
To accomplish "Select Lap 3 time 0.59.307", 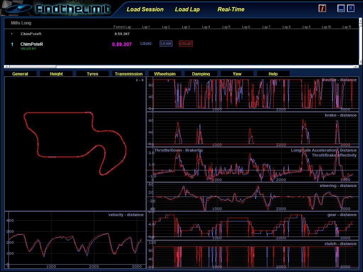I will tap(186, 44).
